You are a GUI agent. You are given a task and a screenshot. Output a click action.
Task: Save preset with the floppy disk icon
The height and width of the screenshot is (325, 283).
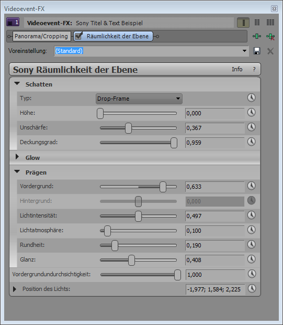point(257,51)
